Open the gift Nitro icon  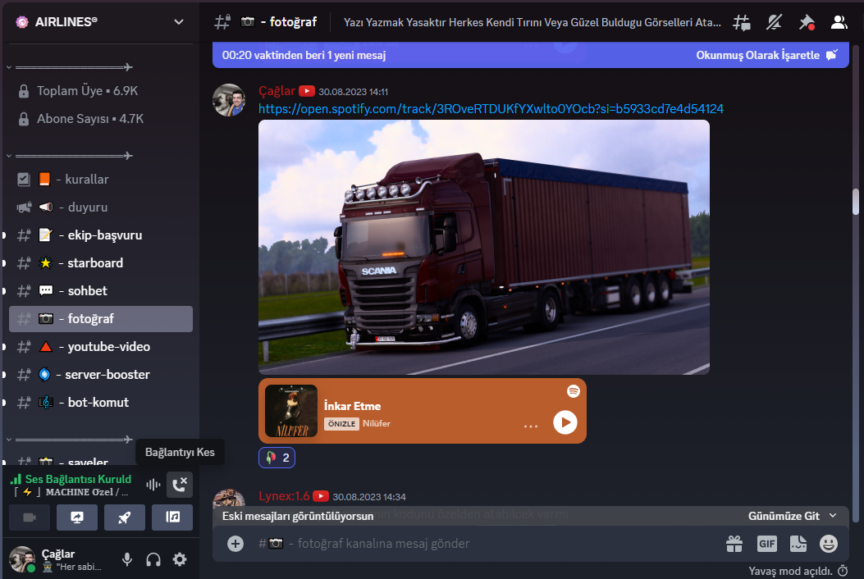coord(734,544)
